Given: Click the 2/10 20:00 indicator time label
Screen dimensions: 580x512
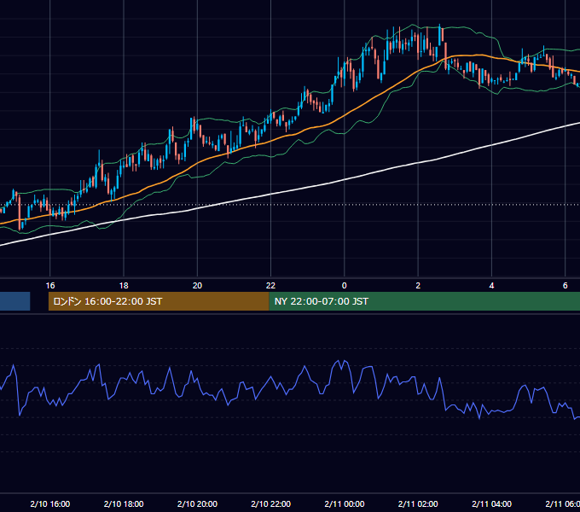Looking at the screenshot, I should point(197,503).
